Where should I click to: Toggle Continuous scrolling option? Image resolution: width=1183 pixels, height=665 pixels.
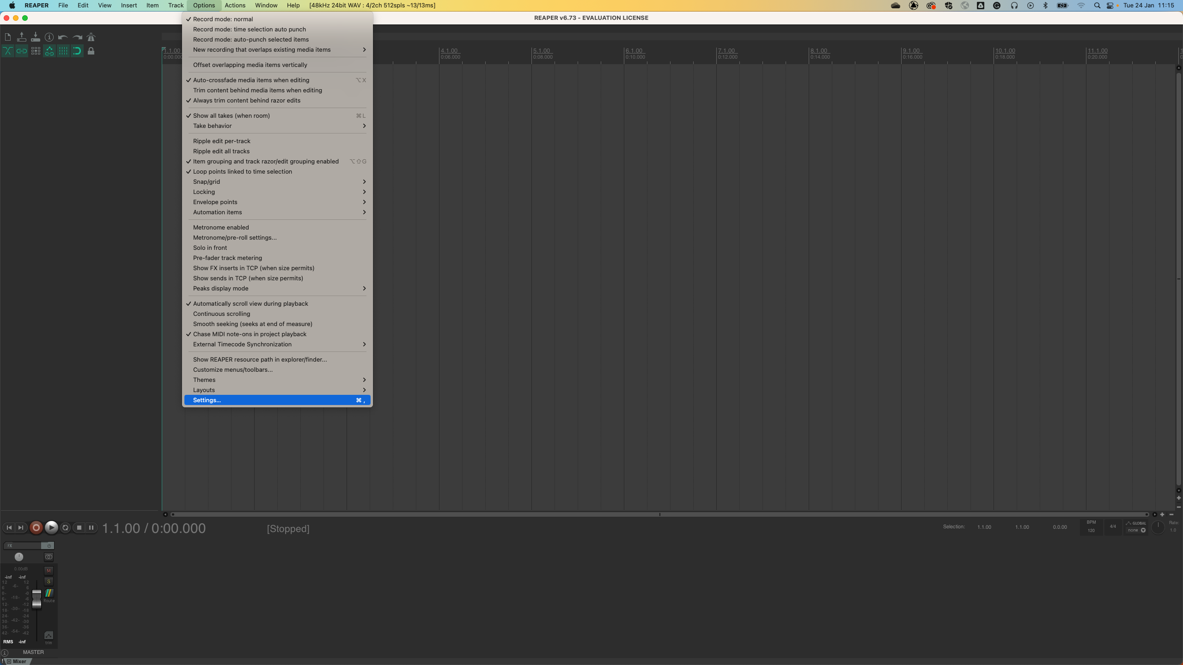click(x=221, y=314)
